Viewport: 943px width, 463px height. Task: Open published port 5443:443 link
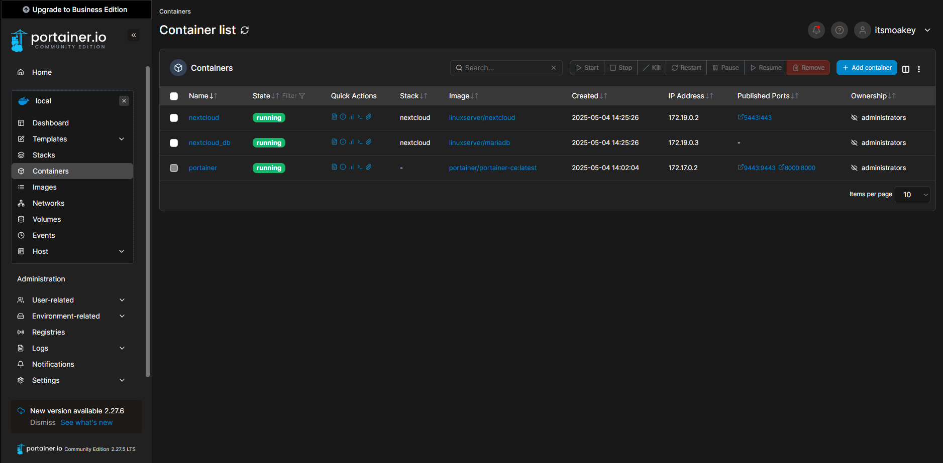[755, 118]
